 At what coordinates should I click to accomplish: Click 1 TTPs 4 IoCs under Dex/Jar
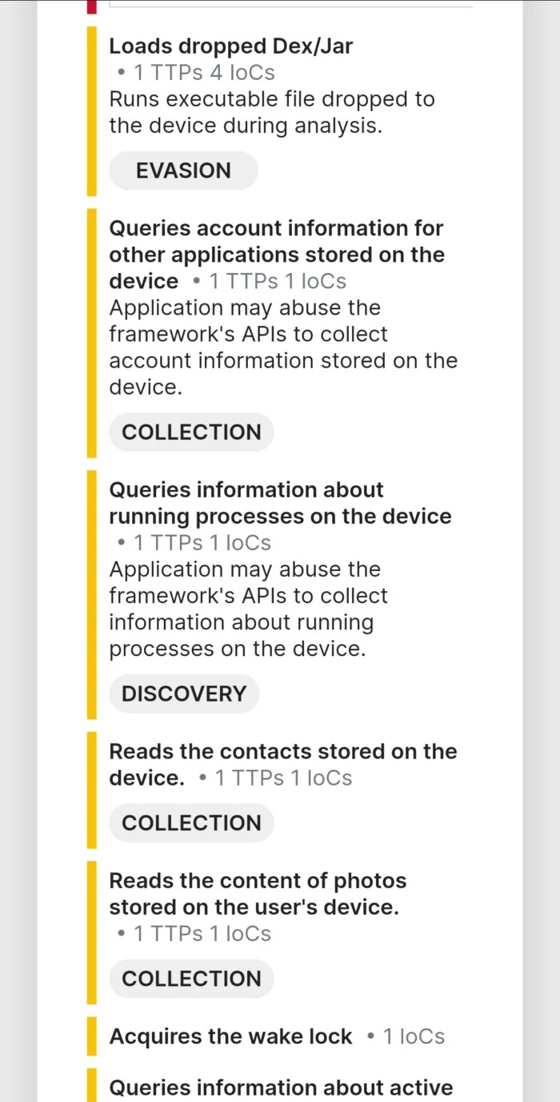(196, 73)
